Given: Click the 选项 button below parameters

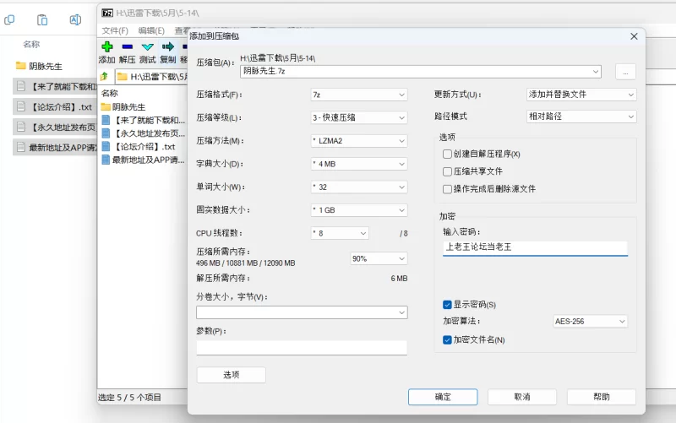Looking at the screenshot, I should pyautogui.click(x=231, y=375).
